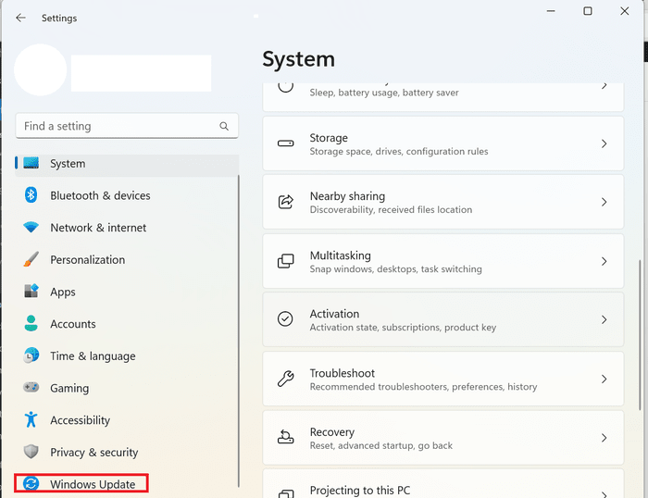Click the sidebar vertical scrollbar
Viewport: 648px width, 498px height.
pos(239,331)
